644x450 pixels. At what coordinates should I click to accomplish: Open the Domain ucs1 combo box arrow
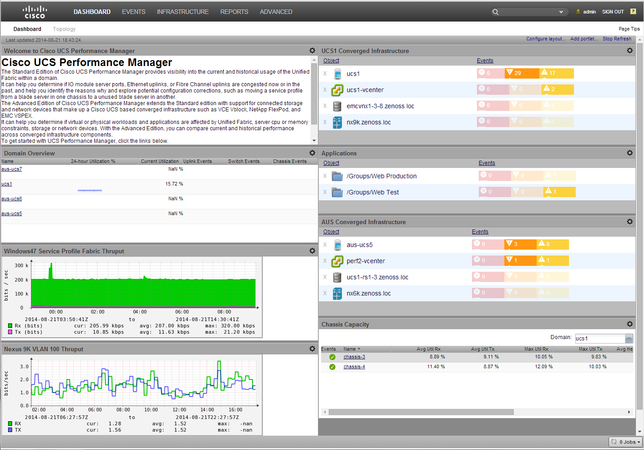pos(629,339)
